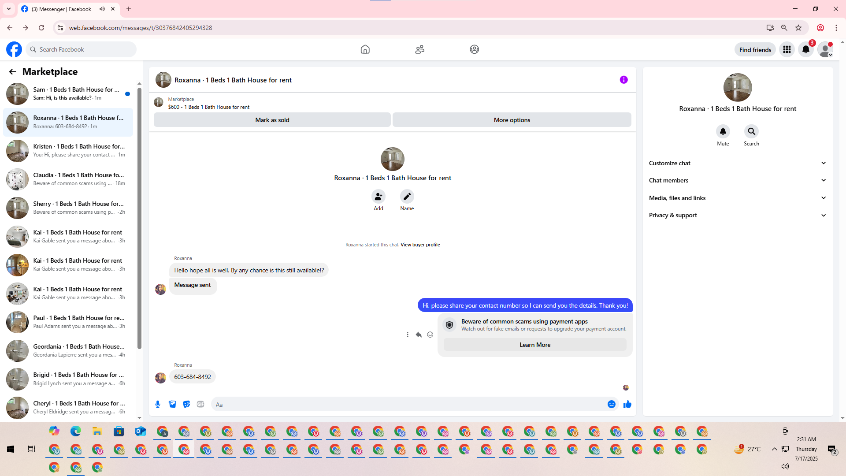Open Task View on the taskbar
The height and width of the screenshot is (476, 846).
(x=32, y=449)
